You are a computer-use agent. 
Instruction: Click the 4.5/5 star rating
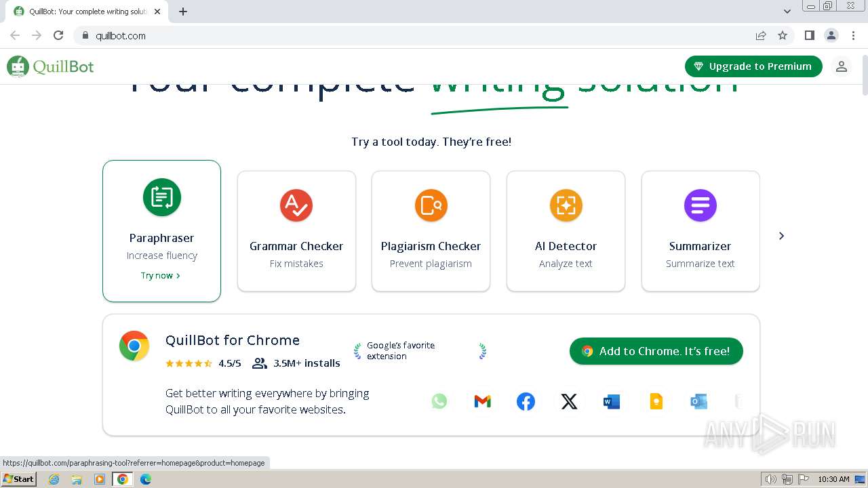pyautogui.click(x=203, y=363)
